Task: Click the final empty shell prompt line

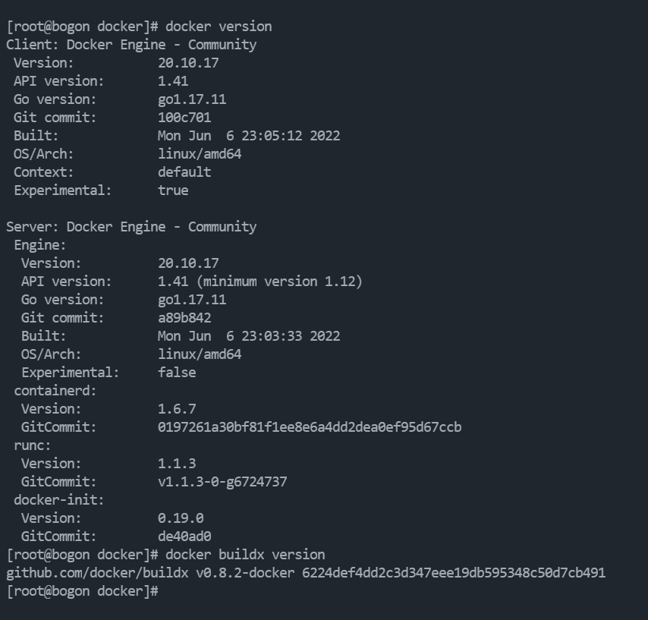Action: click(82, 591)
